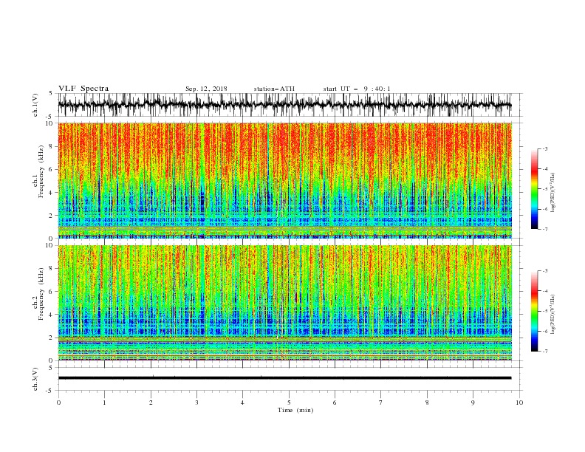The image size is (585, 452).
Task: Click the "Time (min)" axis title
Action: (295, 410)
